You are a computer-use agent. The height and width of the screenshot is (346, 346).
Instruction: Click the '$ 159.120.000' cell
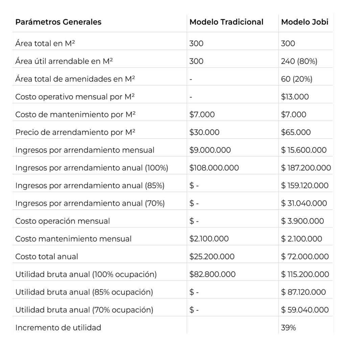tap(304, 186)
